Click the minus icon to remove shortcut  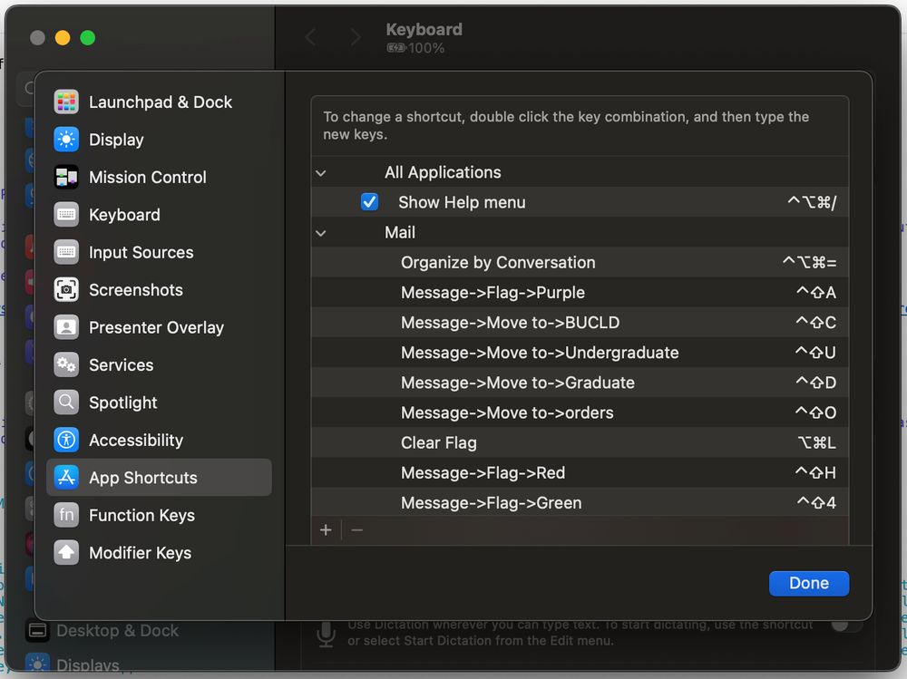click(x=356, y=529)
